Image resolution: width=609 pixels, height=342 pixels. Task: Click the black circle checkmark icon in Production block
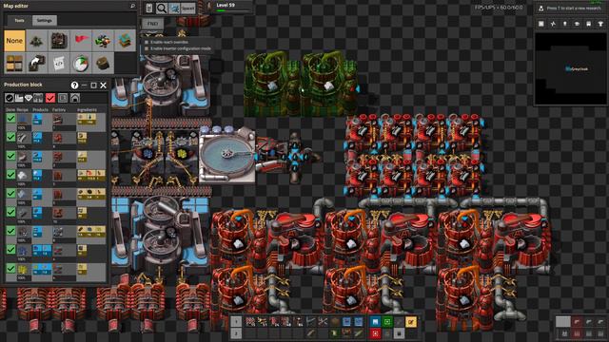pos(9,98)
